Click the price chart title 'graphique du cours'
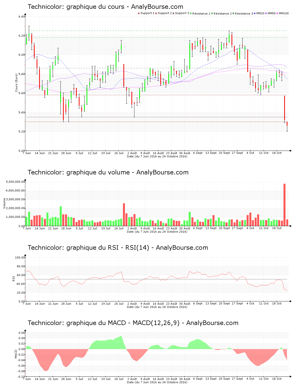This screenshot has width=301, height=389. pos(96,7)
